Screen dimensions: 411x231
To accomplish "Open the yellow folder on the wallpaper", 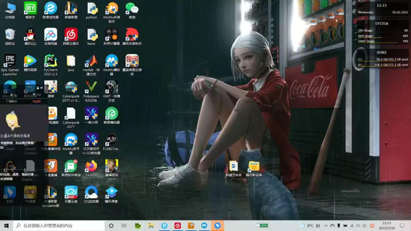I will point(254,168).
